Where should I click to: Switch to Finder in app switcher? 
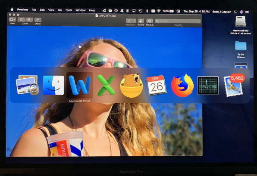point(53,85)
